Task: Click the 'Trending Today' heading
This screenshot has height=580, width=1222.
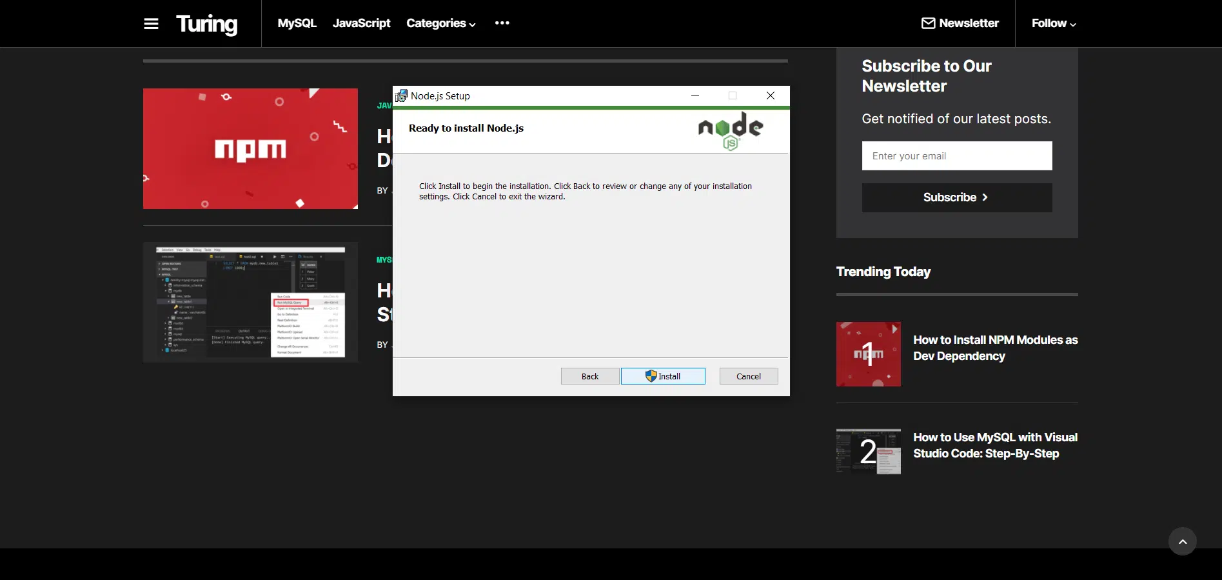Action: click(x=883, y=272)
